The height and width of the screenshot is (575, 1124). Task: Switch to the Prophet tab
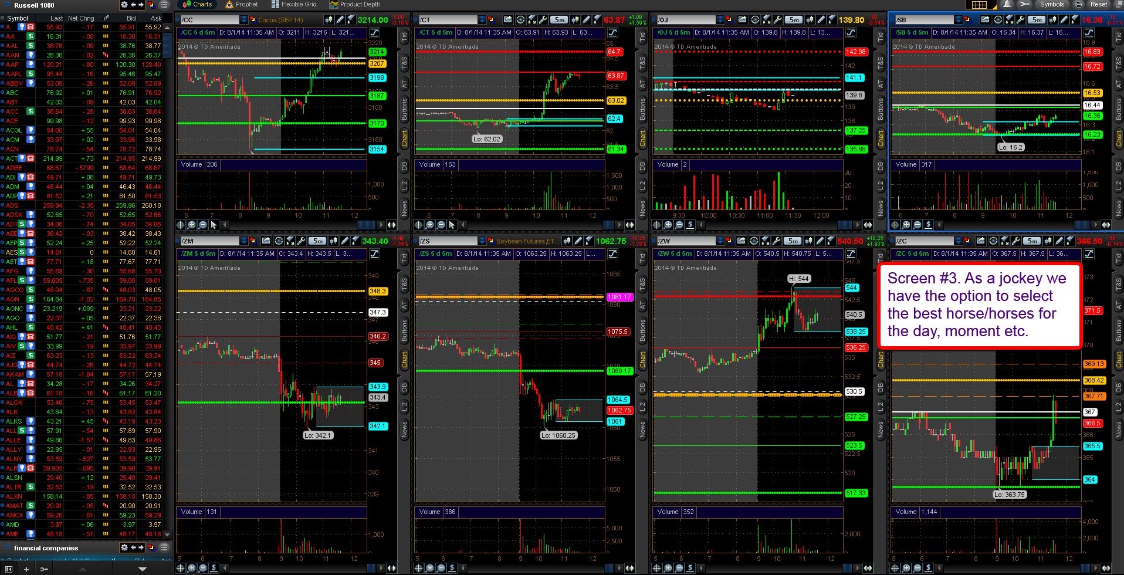pyautogui.click(x=242, y=4)
